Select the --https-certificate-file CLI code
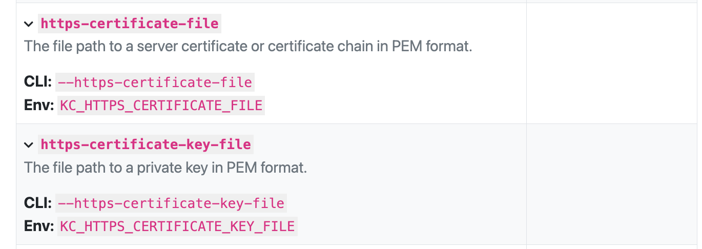Viewport: 702px width, 249px height. tap(155, 82)
